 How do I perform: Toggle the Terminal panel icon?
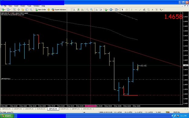click(x=27, y=10)
